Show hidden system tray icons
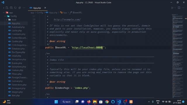 coord(149,102)
